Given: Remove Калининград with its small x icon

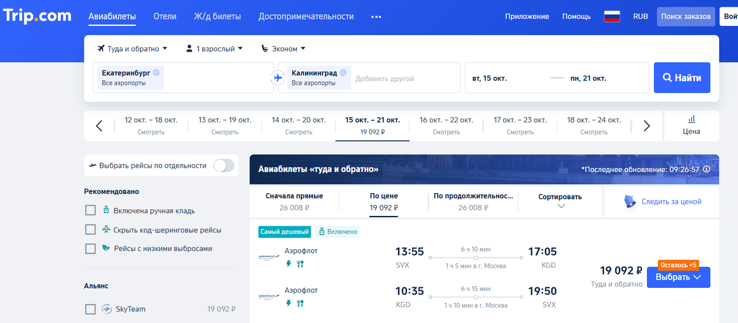Looking at the screenshot, I should [343, 73].
